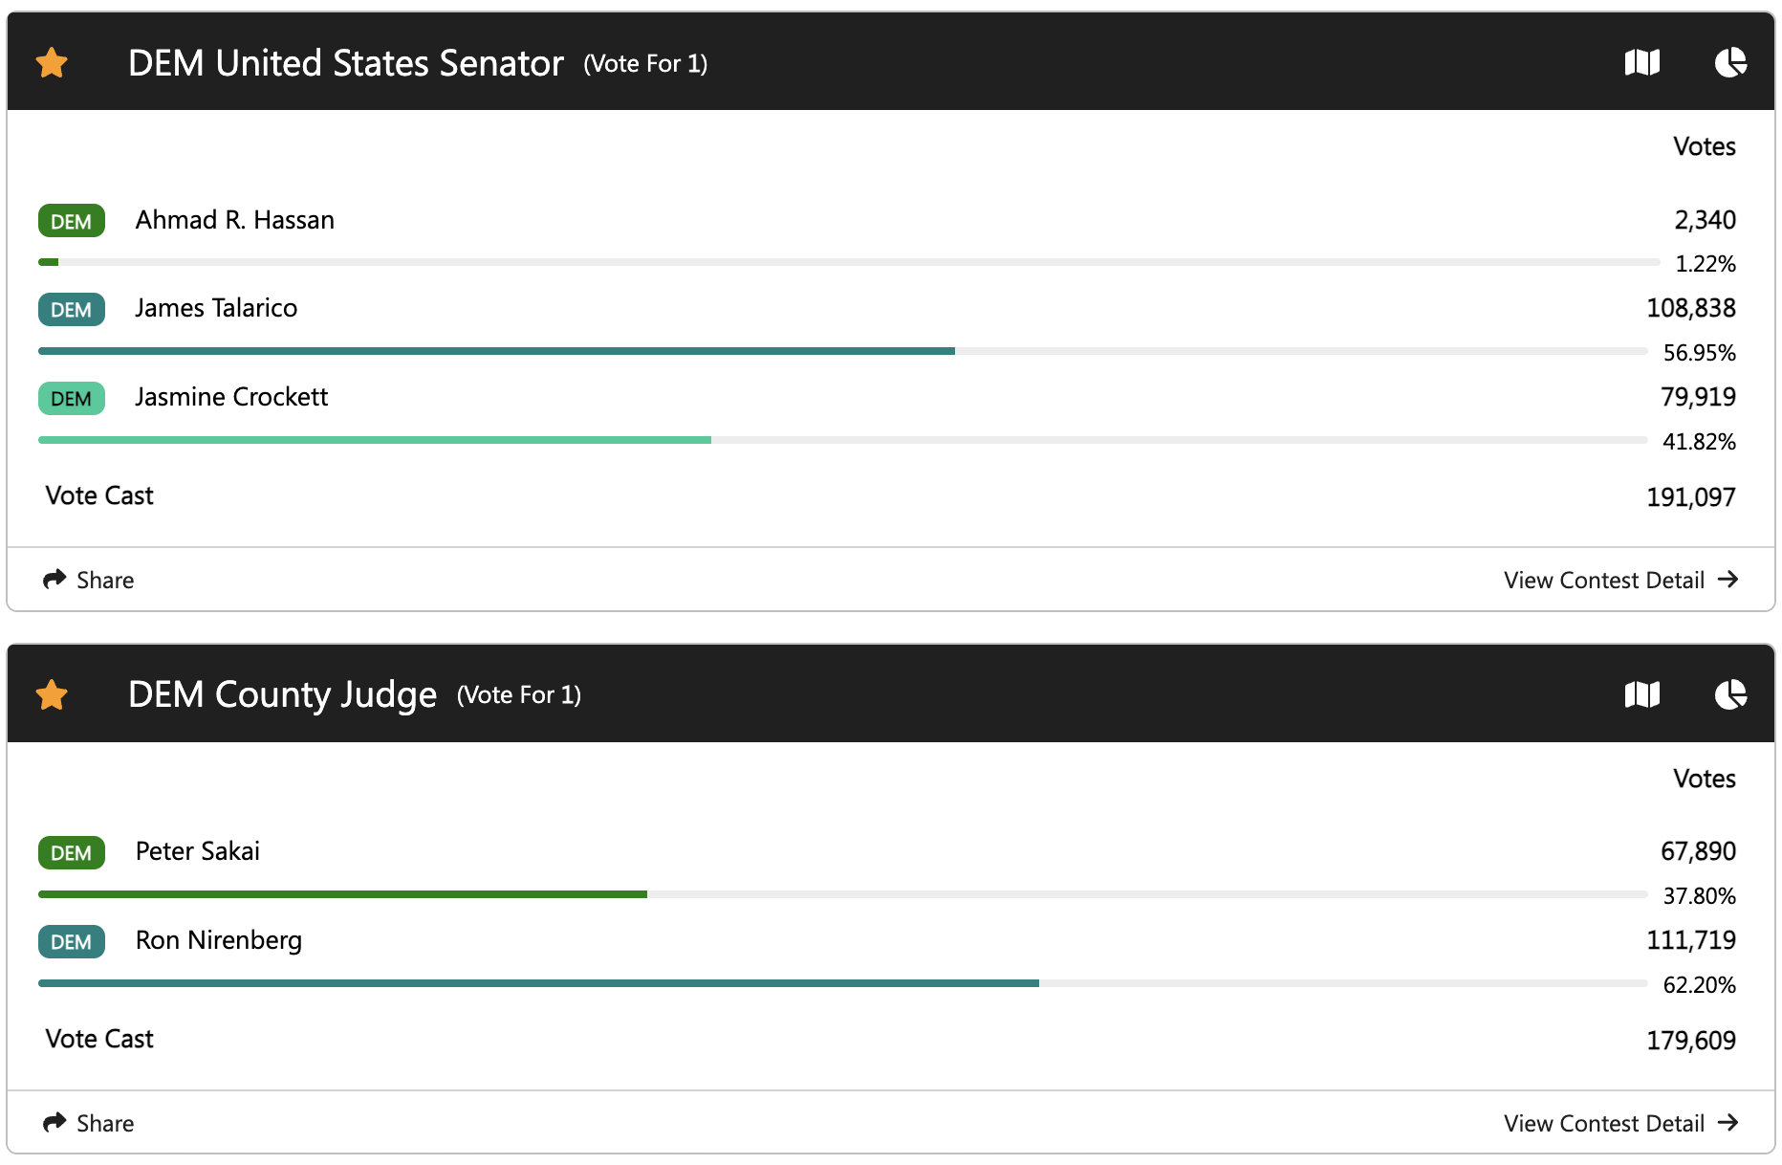Toggle favorite star for DEM United States Senator
1782x1165 pixels.
click(52, 63)
